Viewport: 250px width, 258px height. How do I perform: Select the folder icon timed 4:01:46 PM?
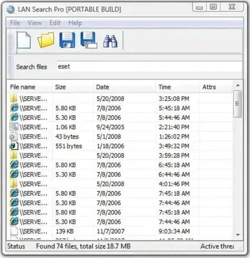tap(14, 184)
